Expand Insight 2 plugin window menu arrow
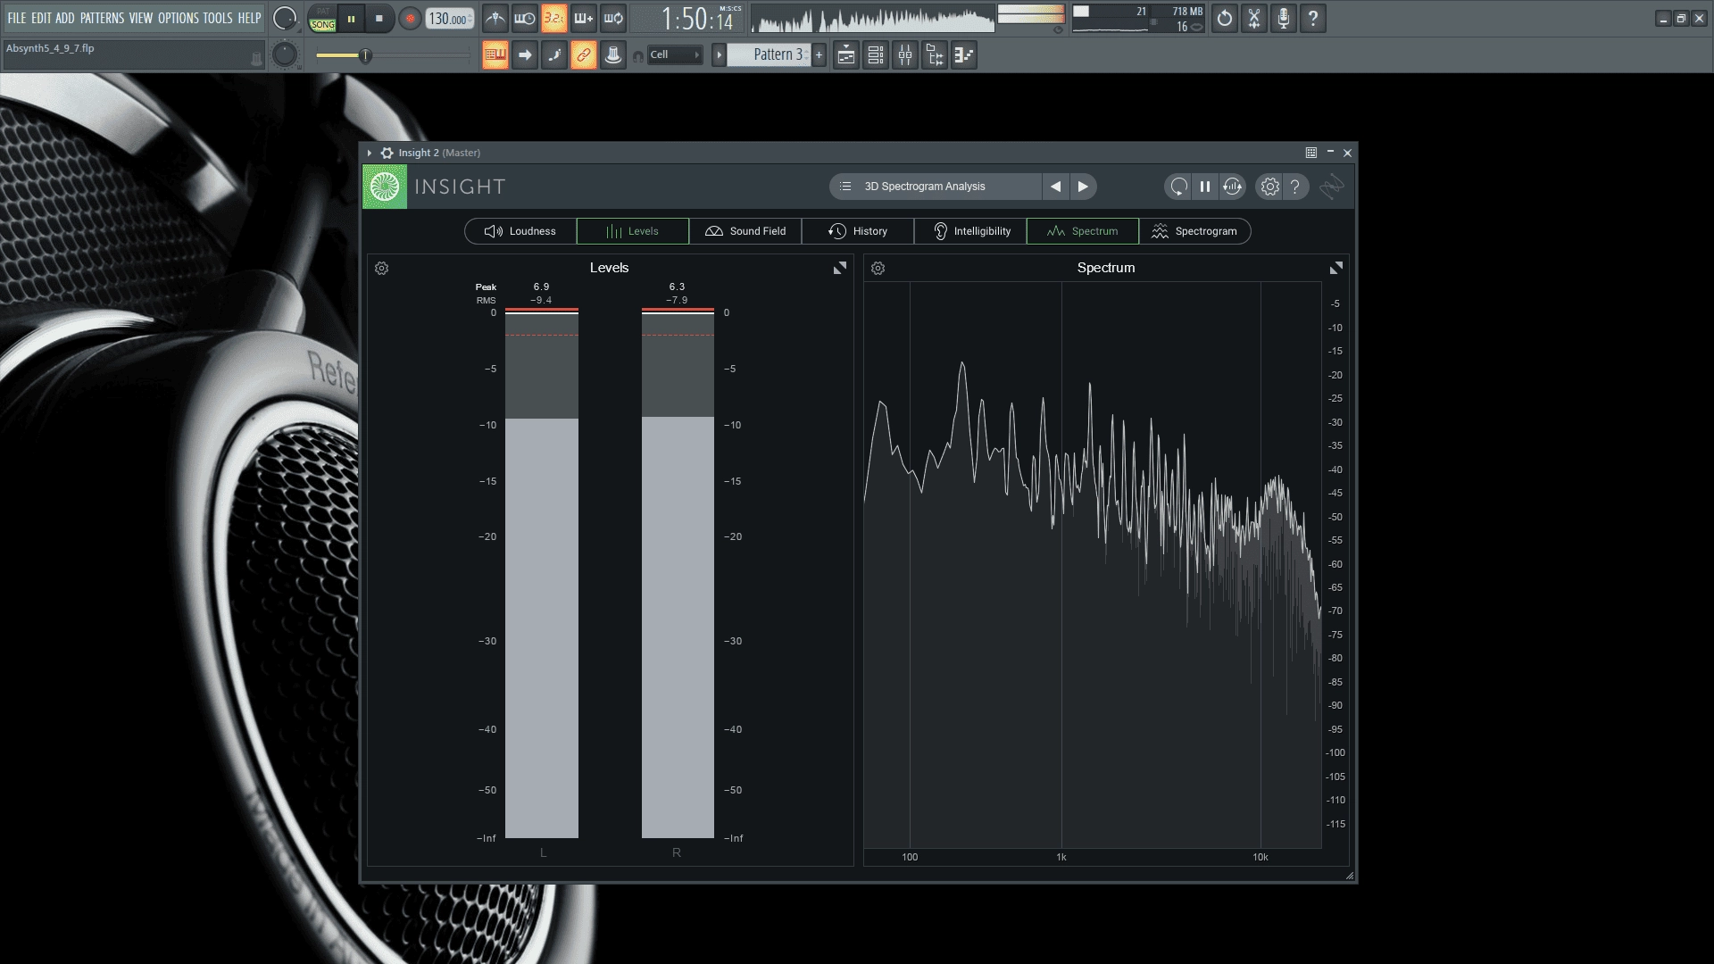The width and height of the screenshot is (1714, 964). (x=370, y=153)
